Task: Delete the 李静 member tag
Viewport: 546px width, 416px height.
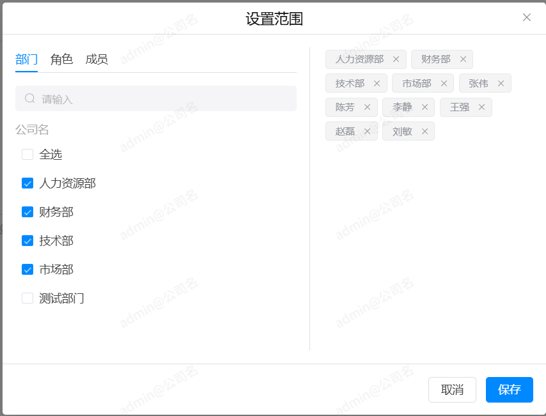Action: pyautogui.click(x=425, y=107)
